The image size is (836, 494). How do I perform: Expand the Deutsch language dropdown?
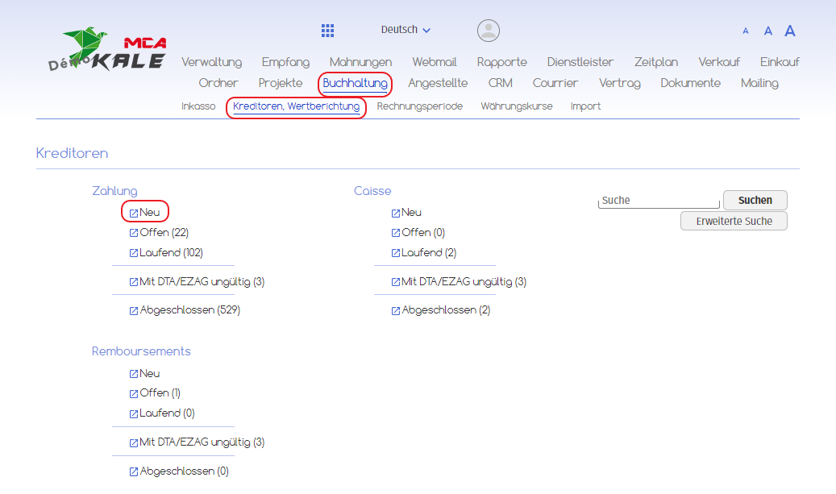(406, 30)
